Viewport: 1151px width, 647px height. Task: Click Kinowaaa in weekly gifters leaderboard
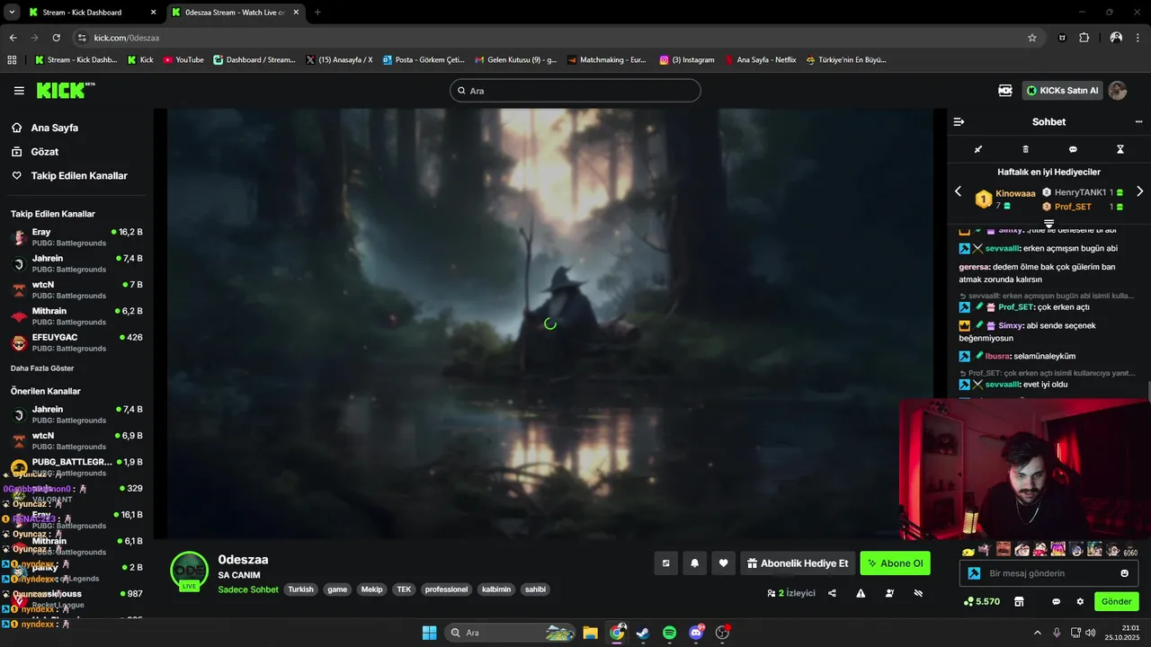click(x=1015, y=193)
